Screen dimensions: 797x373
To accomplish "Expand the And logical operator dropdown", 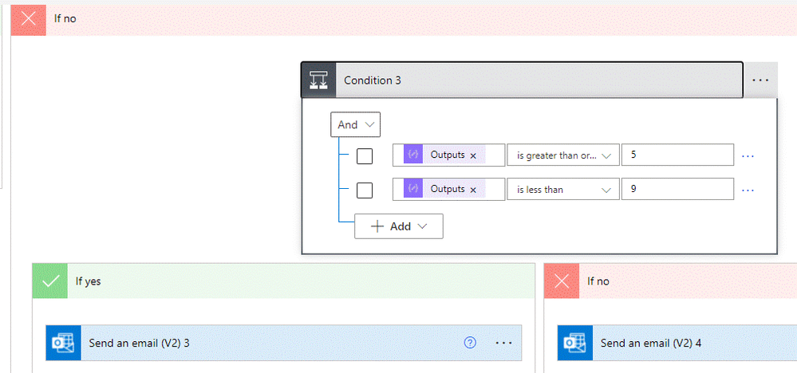I will 356,124.
